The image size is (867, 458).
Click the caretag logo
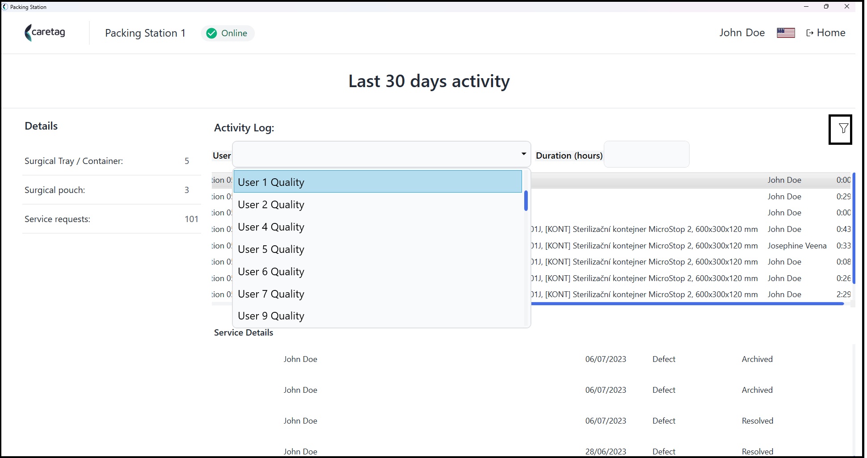click(x=45, y=33)
